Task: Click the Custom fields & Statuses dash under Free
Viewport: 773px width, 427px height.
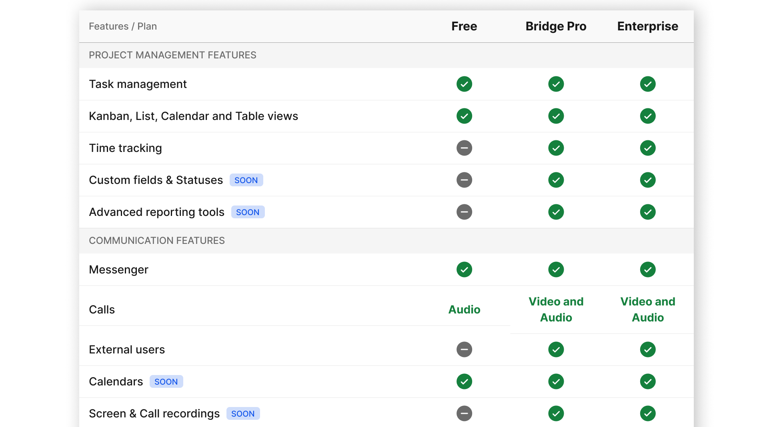Action: tap(464, 180)
